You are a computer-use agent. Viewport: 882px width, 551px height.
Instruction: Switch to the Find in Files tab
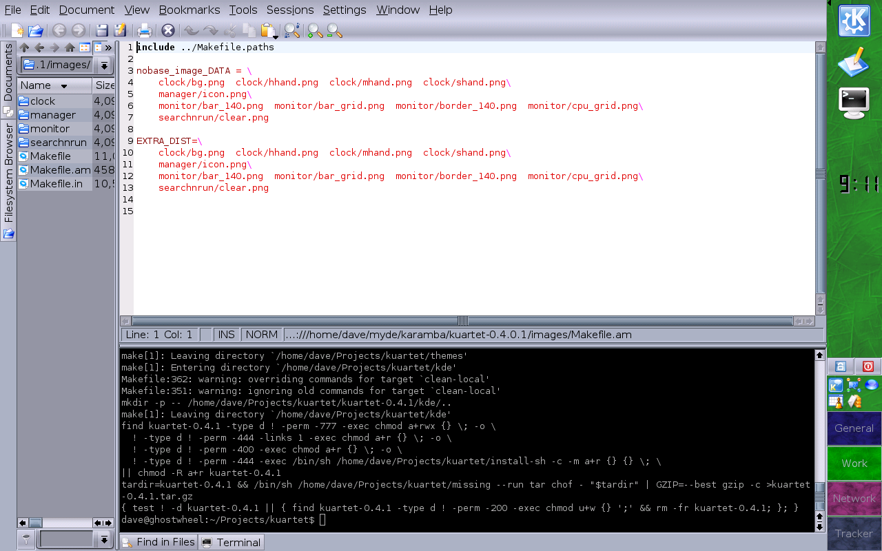[158, 542]
